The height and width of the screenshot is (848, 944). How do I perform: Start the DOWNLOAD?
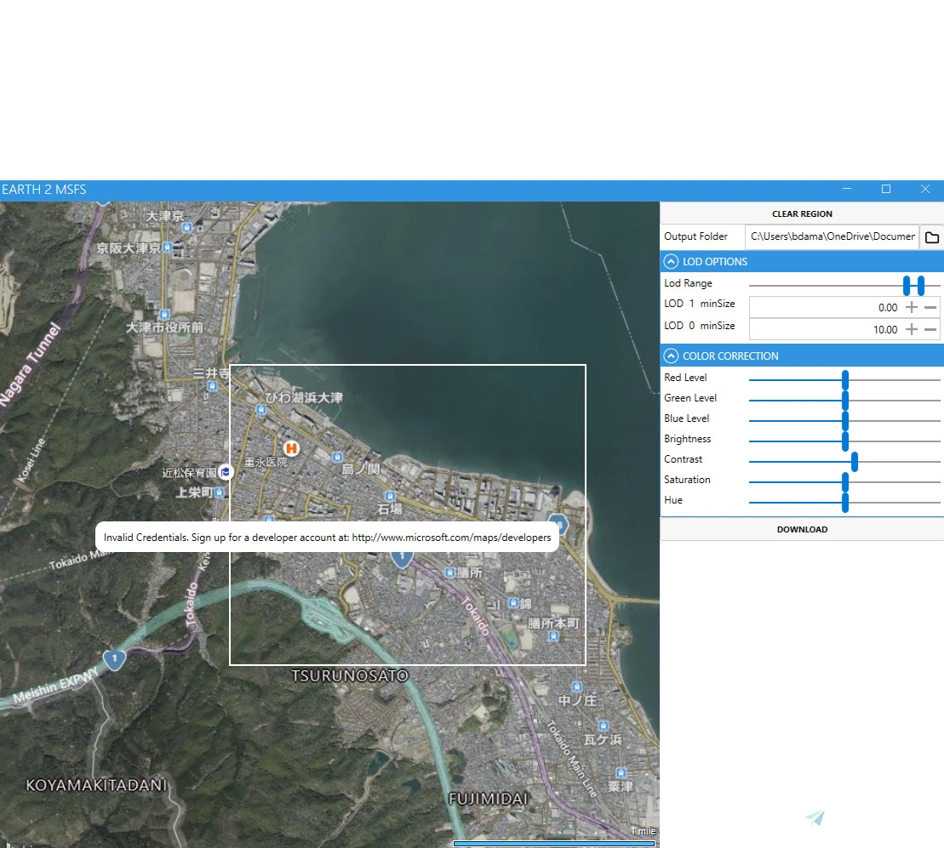pyautogui.click(x=801, y=529)
